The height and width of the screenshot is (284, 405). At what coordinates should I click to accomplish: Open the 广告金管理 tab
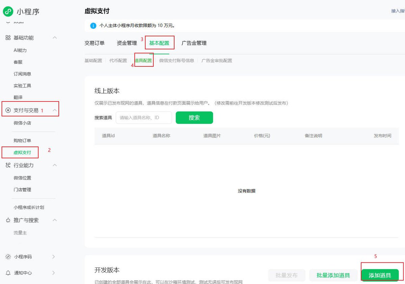(194, 43)
